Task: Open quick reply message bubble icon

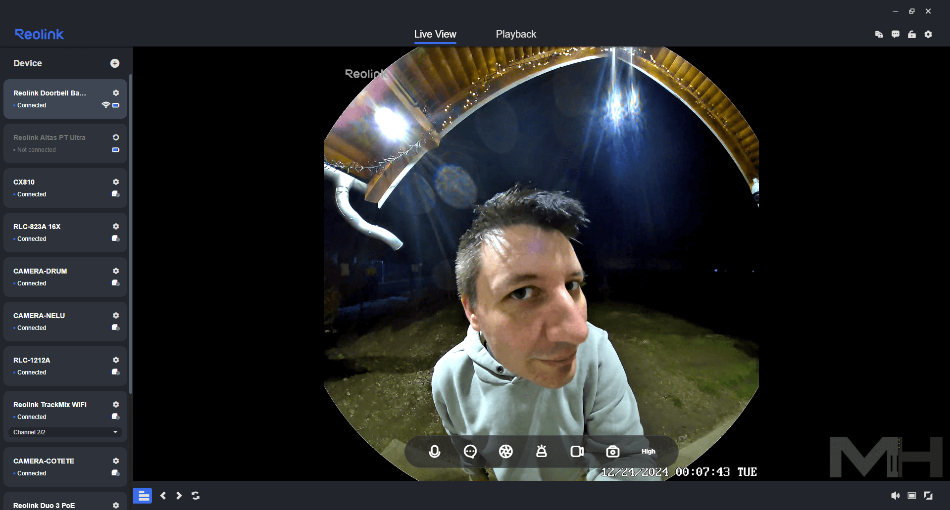Action: (x=470, y=452)
